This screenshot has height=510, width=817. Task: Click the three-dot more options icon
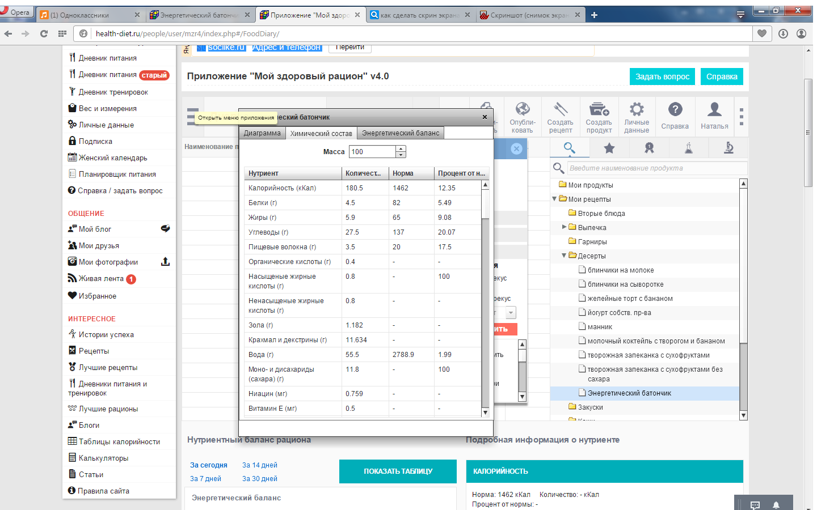pyautogui.click(x=741, y=117)
